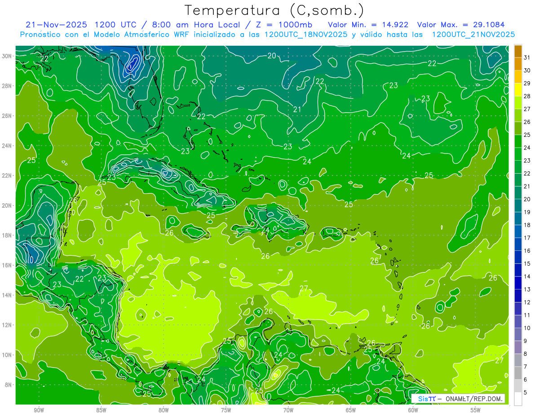Click the '80W' longitude axis label
539x416 pixels.
click(163, 410)
